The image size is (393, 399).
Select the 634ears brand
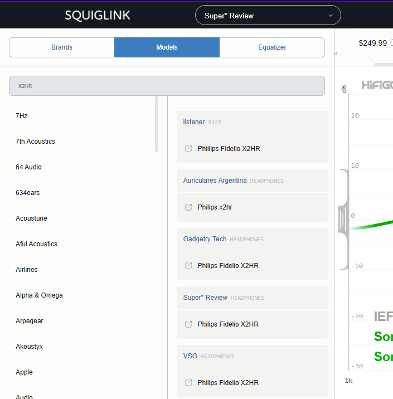click(27, 193)
